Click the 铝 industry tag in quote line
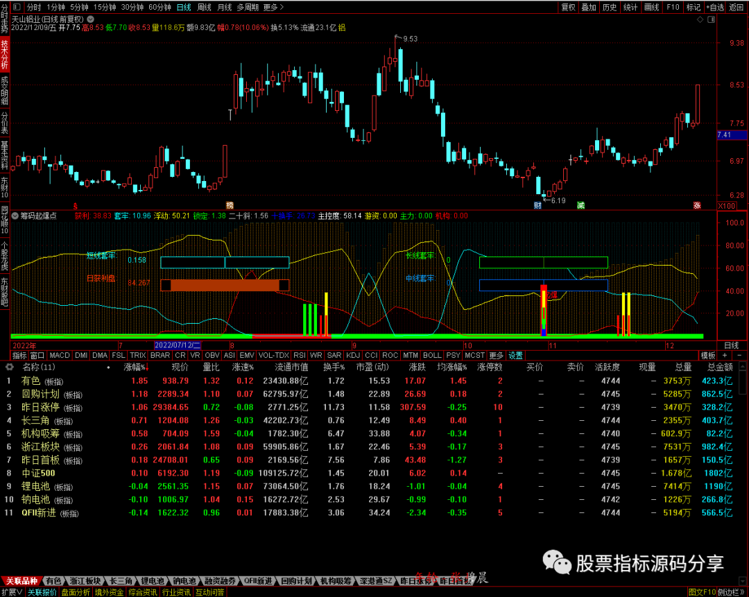The image size is (749, 597). point(341,28)
